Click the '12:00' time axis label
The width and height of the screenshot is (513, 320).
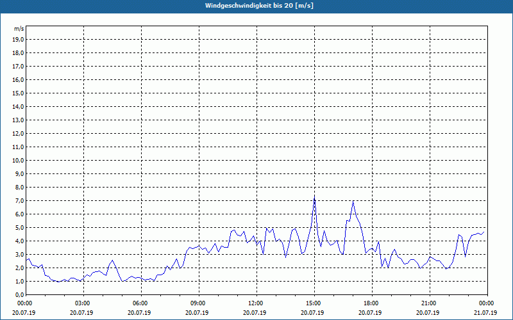tap(257, 303)
